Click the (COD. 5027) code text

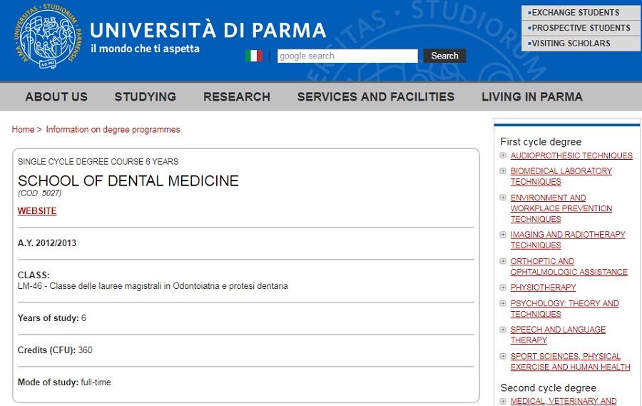pyautogui.click(x=40, y=193)
